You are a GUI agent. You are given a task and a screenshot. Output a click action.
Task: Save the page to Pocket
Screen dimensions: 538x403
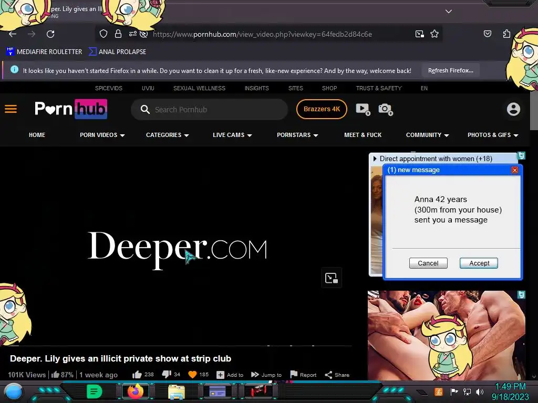pyautogui.click(x=487, y=34)
